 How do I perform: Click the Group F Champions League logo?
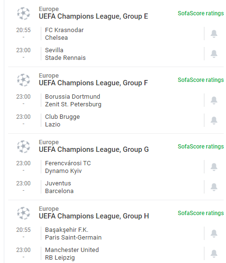tap(24, 80)
